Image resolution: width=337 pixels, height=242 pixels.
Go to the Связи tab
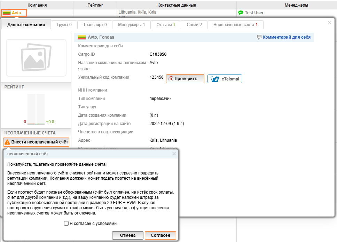tap(194, 25)
